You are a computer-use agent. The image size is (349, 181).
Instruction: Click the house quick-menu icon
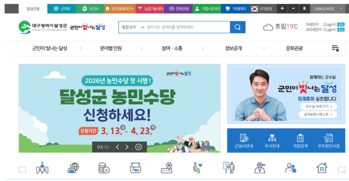(322, 168)
